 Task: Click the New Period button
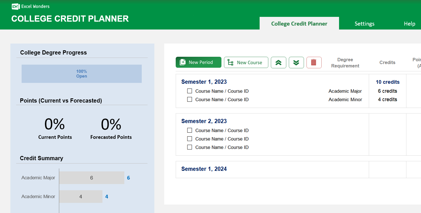[x=198, y=62]
